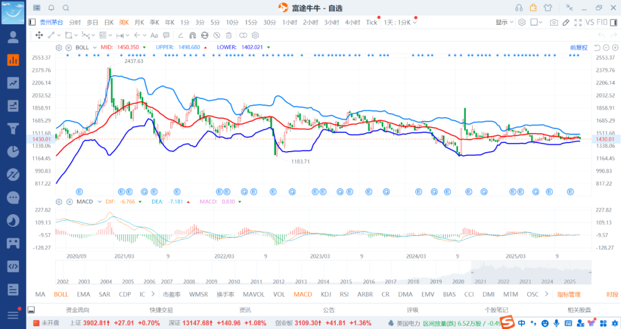Screen dimensions: 621x329
Task: Toggle the right side panel
Action: (614, 22)
